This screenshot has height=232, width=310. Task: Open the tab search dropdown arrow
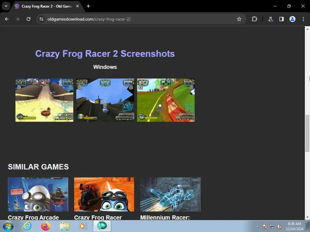pos(6,6)
